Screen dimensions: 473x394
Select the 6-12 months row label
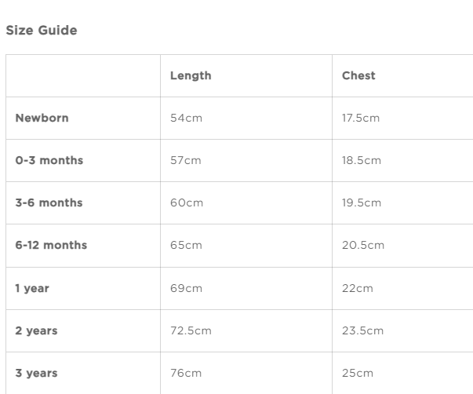(51, 246)
